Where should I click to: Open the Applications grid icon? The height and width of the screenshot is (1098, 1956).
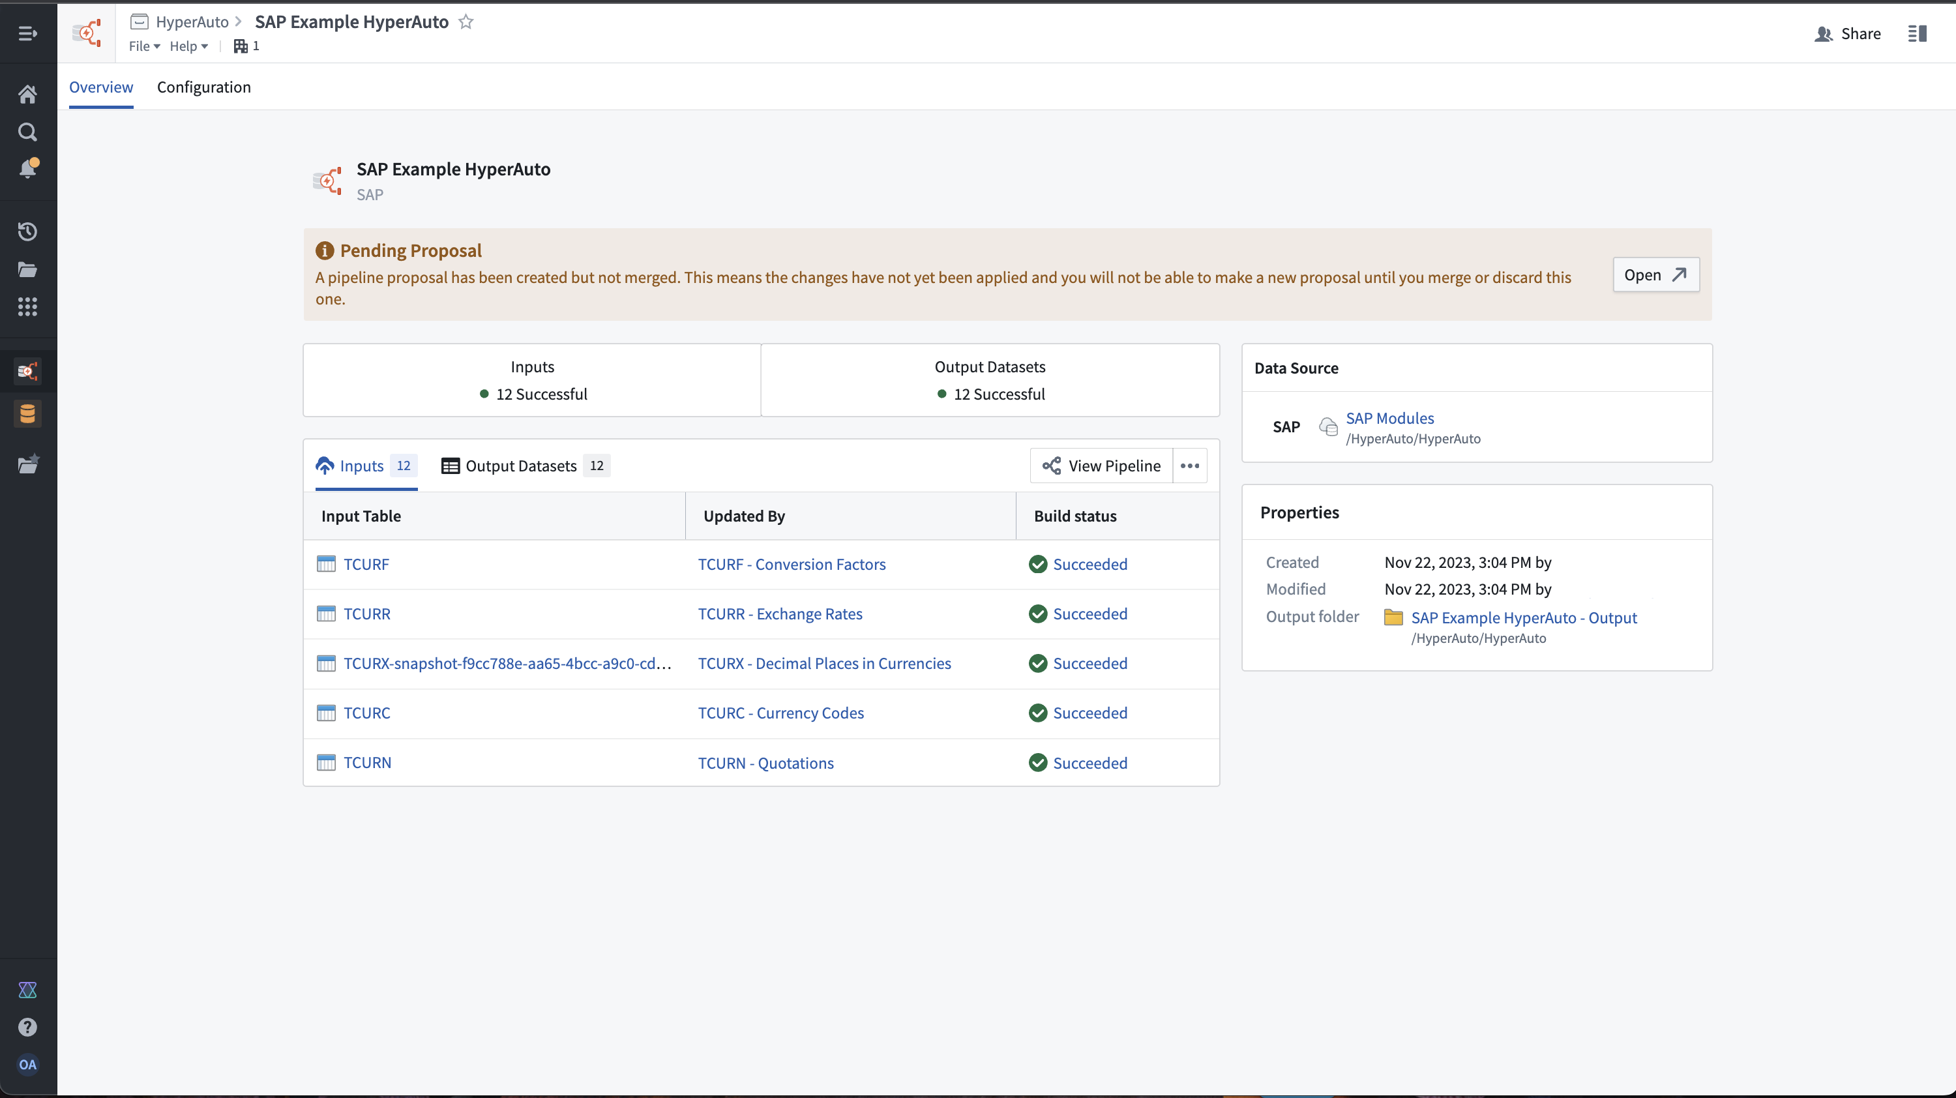(27, 306)
